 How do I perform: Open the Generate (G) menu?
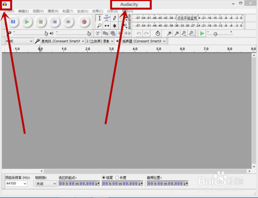[x=83, y=11]
